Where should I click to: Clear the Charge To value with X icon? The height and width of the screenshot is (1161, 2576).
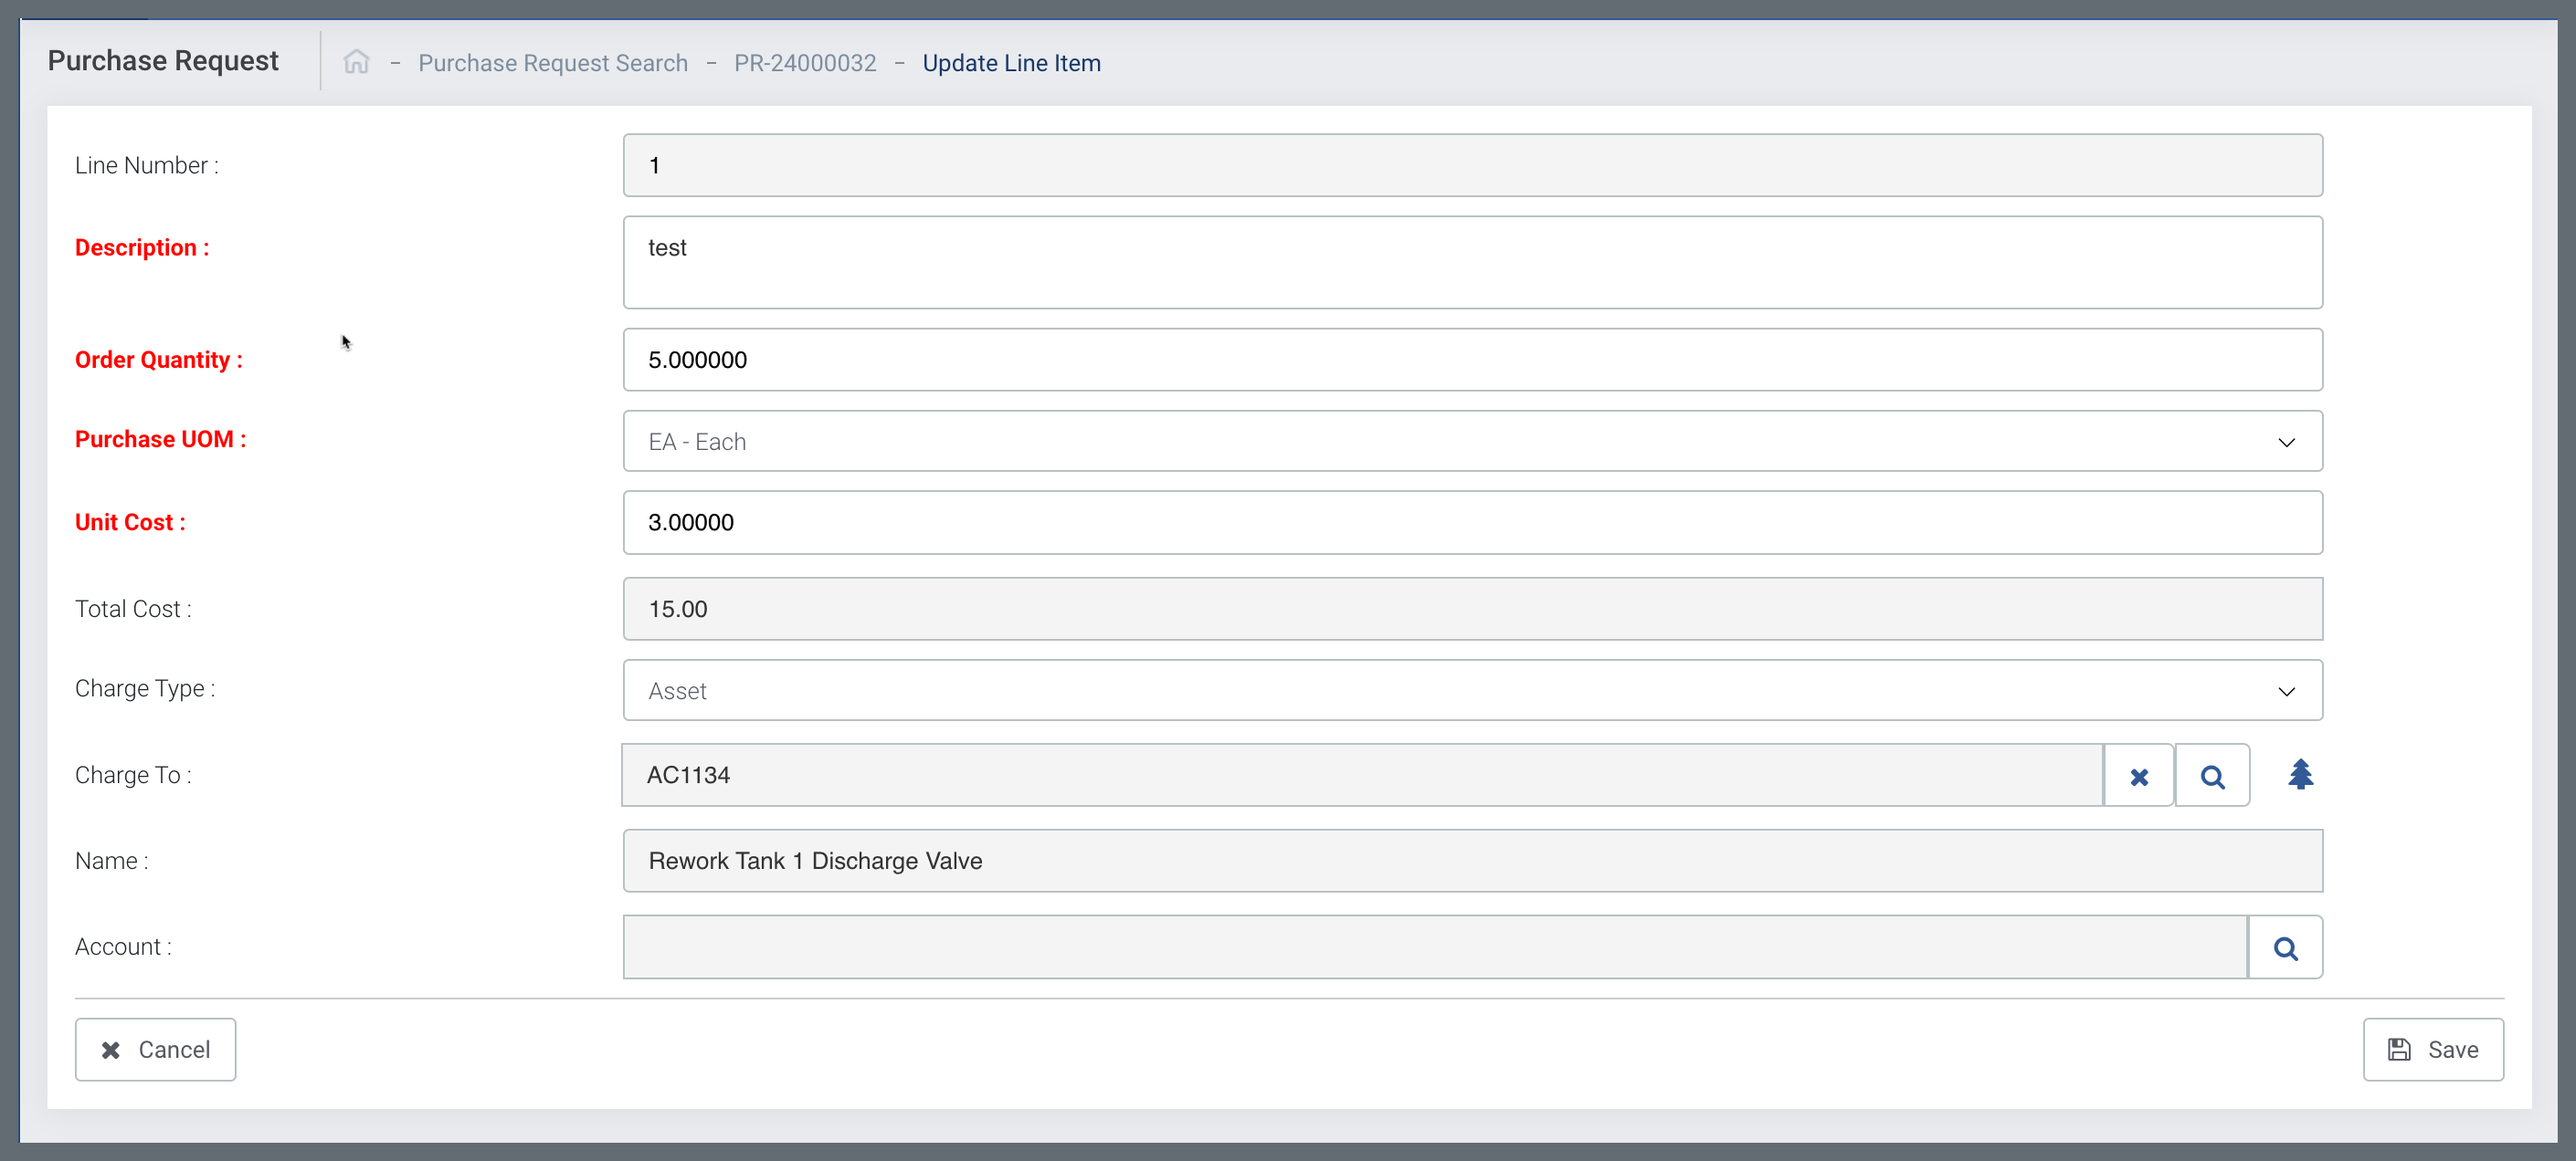click(x=2138, y=775)
